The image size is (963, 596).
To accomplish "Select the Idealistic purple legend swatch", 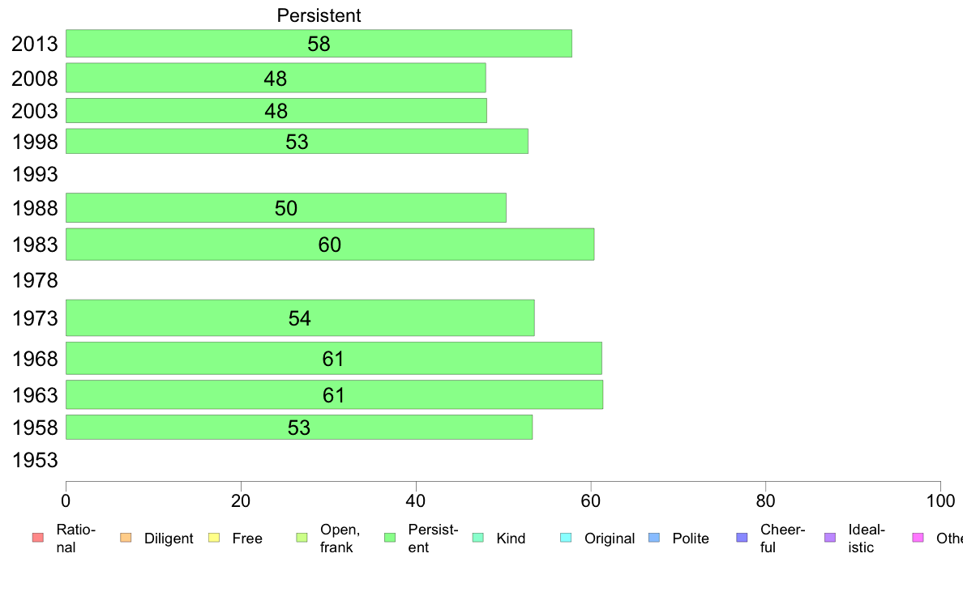I will tap(830, 538).
